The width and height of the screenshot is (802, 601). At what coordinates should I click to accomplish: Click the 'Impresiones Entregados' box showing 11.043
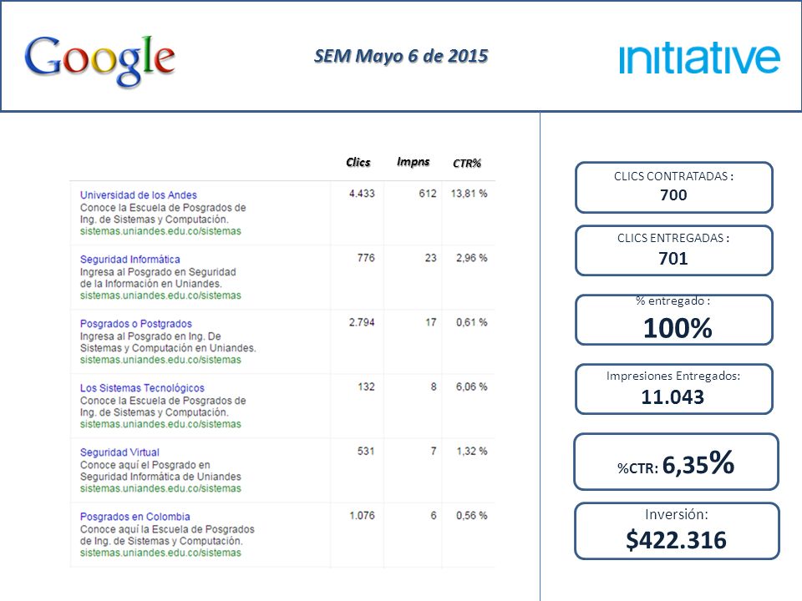(x=673, y=389)
